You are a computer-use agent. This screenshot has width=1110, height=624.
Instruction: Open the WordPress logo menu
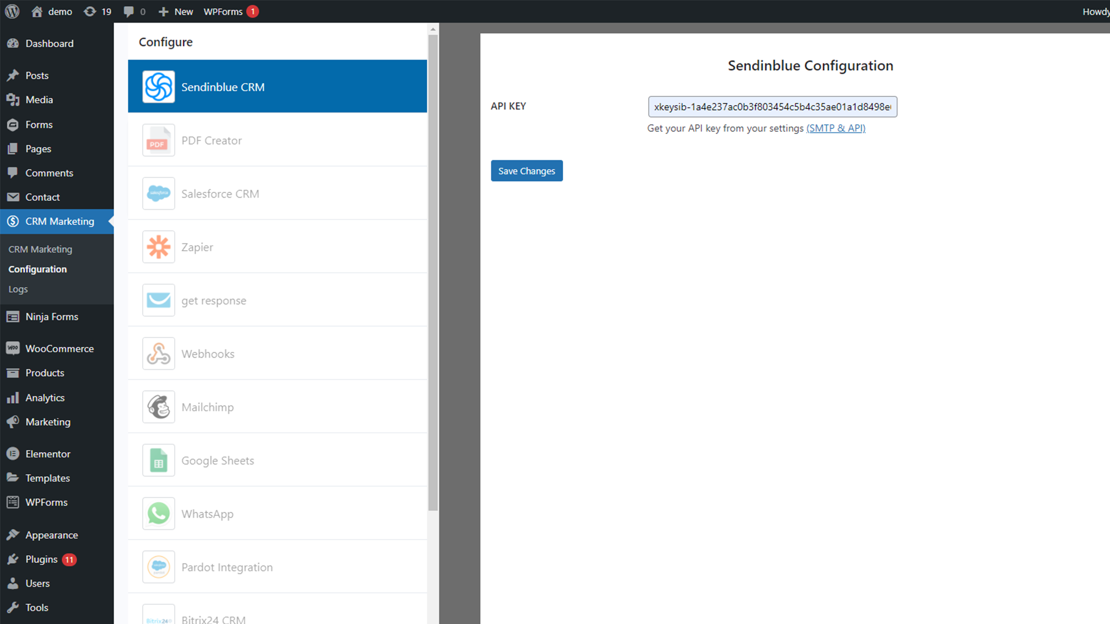pos(12,12)
